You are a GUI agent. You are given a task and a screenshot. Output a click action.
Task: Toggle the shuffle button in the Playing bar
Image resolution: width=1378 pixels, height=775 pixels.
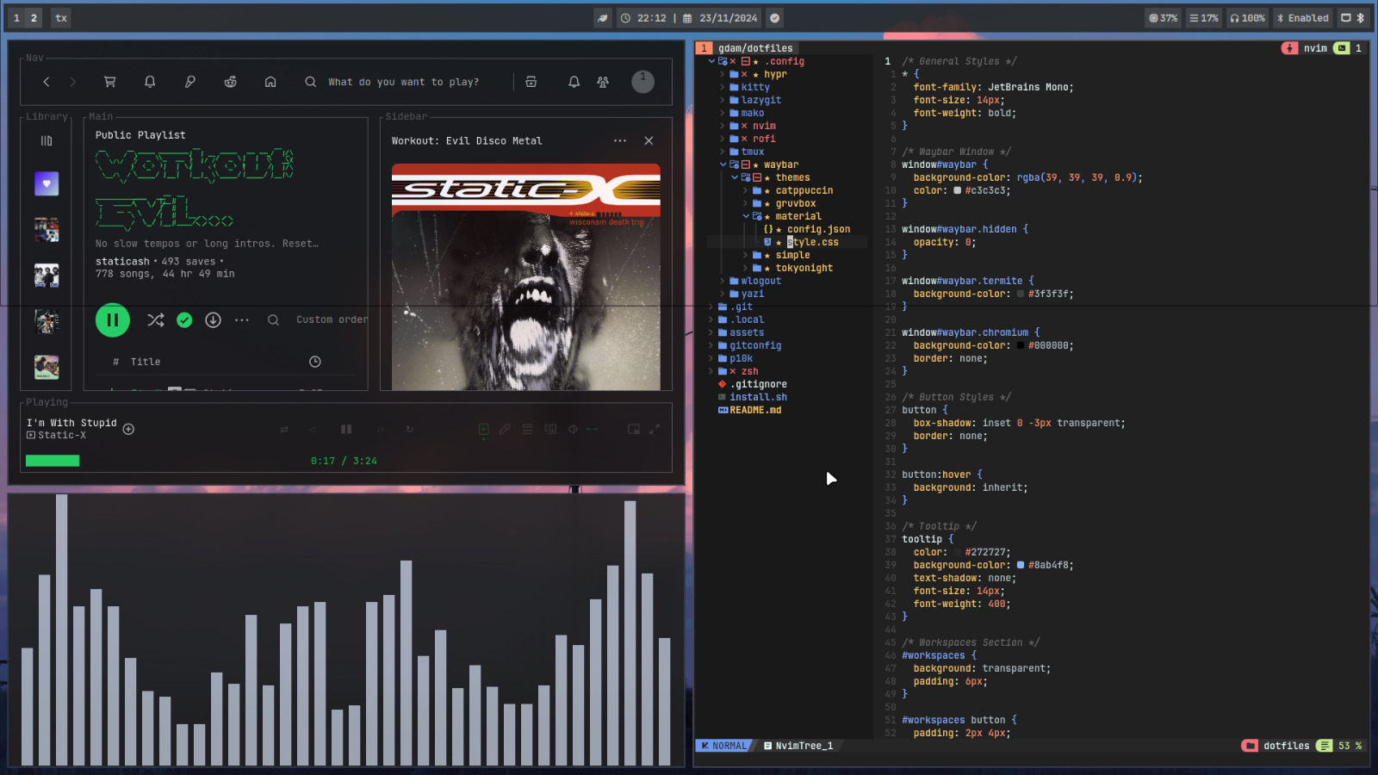[x=284, y=429]
